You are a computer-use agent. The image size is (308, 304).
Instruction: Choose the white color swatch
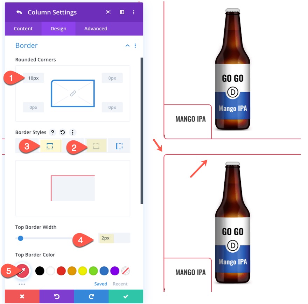50,271
